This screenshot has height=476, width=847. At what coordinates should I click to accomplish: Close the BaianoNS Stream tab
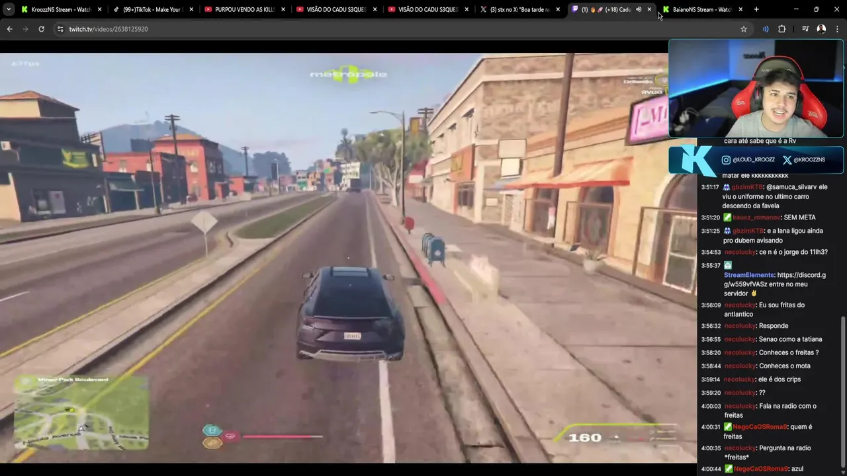740,9
